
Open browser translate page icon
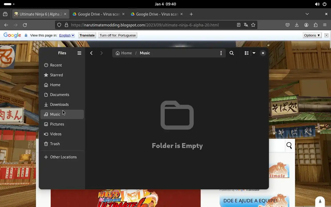(246, 25)
